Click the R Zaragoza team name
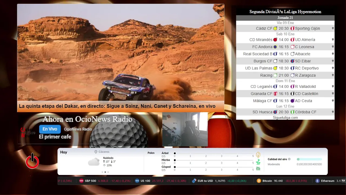The height and width of the screenshot is (195, 346). [305, 75]
